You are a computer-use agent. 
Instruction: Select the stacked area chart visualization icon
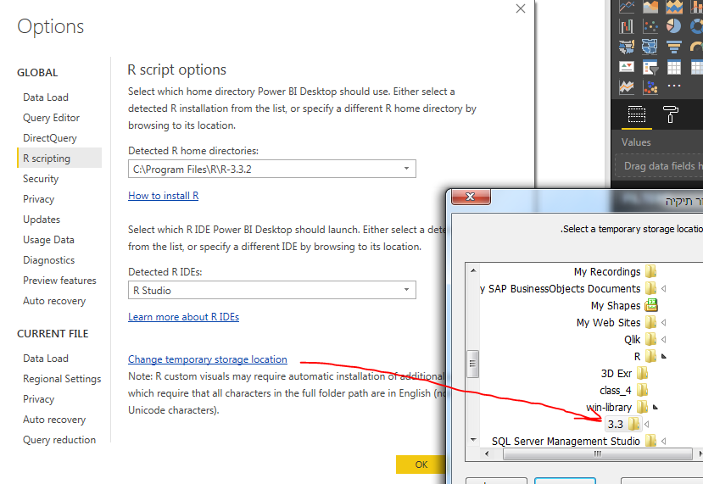pyautogui.click(x=674, y=6)
